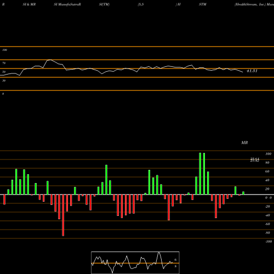Open the mini RSI chart thumbnail
274x274 pixels.
tap(135, 262)
